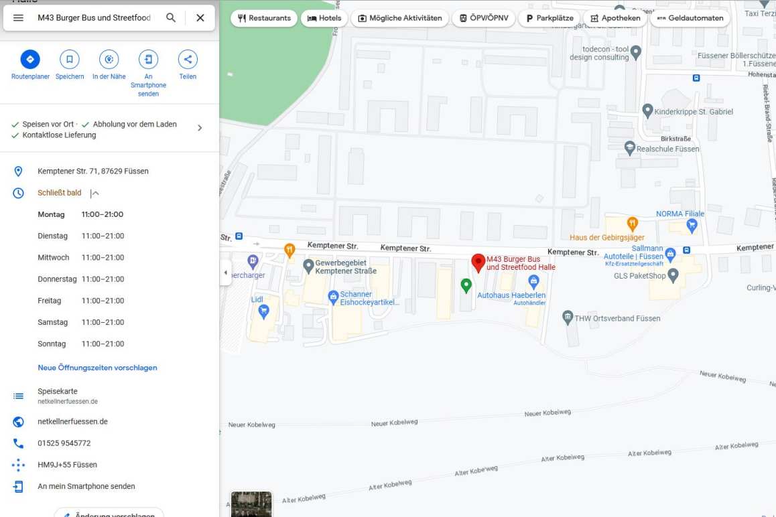The height and width of the screenshot is (517, 776).
Task: Clear the search with the X icon
Action: pyautogui.click(x=200, y=18)
